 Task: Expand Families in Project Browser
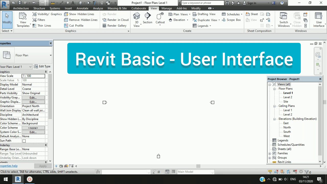pyautogui.click(x=270, y=154)
